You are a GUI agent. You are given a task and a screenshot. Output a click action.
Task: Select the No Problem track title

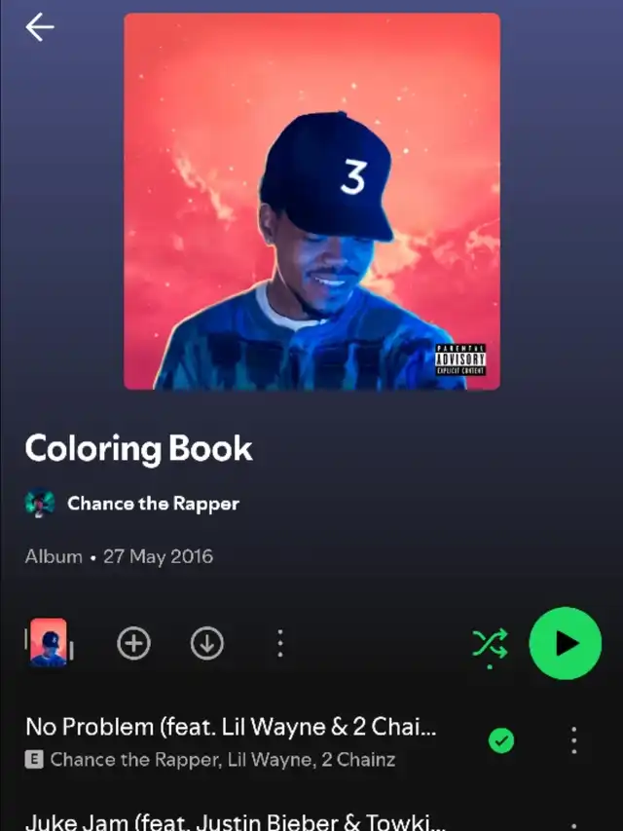(231, 727)
